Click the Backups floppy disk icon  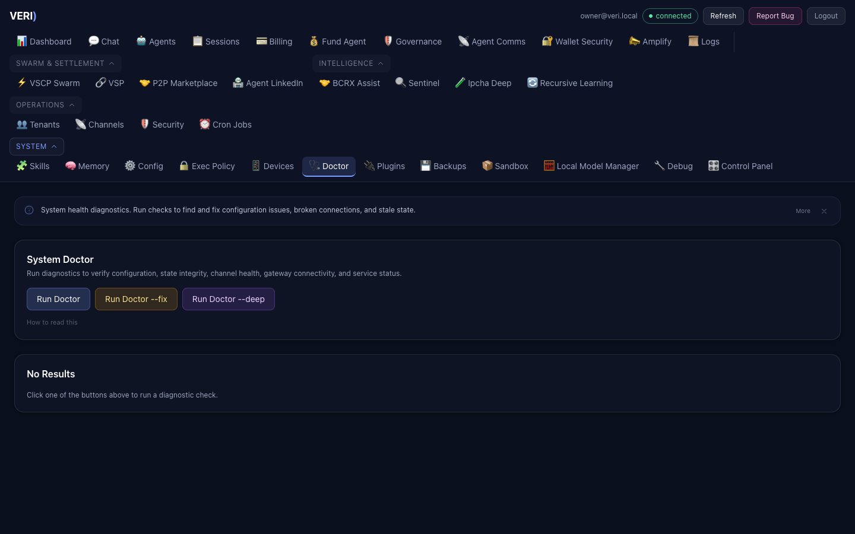[x=425, y=166]
